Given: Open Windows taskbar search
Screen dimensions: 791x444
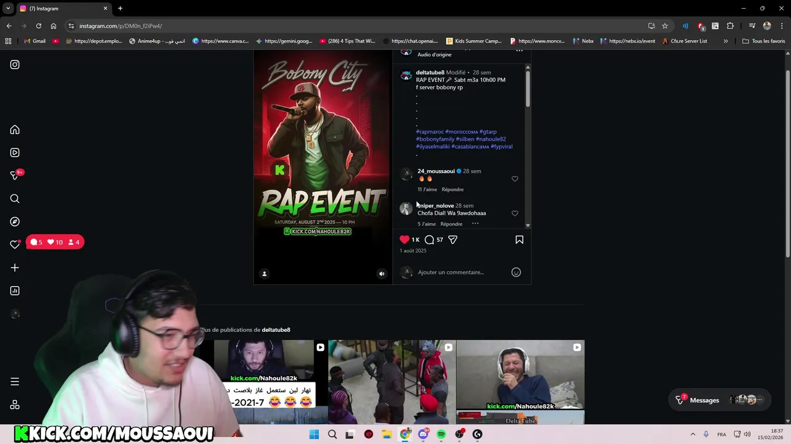Looking at the screenshot, I should pos(332,434).
